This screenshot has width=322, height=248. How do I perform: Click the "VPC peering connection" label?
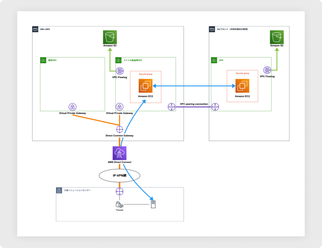194,104
